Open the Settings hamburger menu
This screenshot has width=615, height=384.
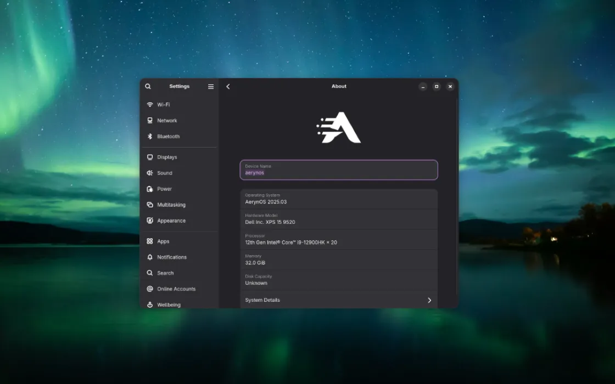211,87
